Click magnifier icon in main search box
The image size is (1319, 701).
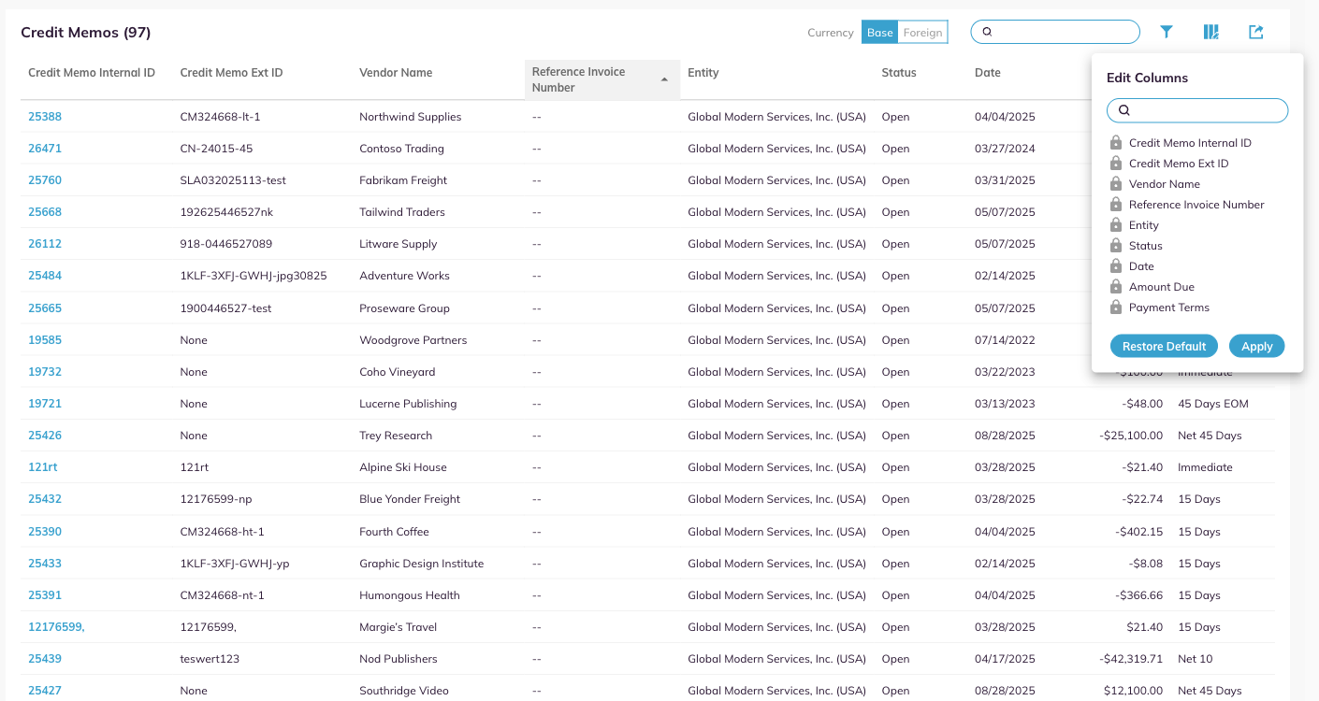[987, 32]
